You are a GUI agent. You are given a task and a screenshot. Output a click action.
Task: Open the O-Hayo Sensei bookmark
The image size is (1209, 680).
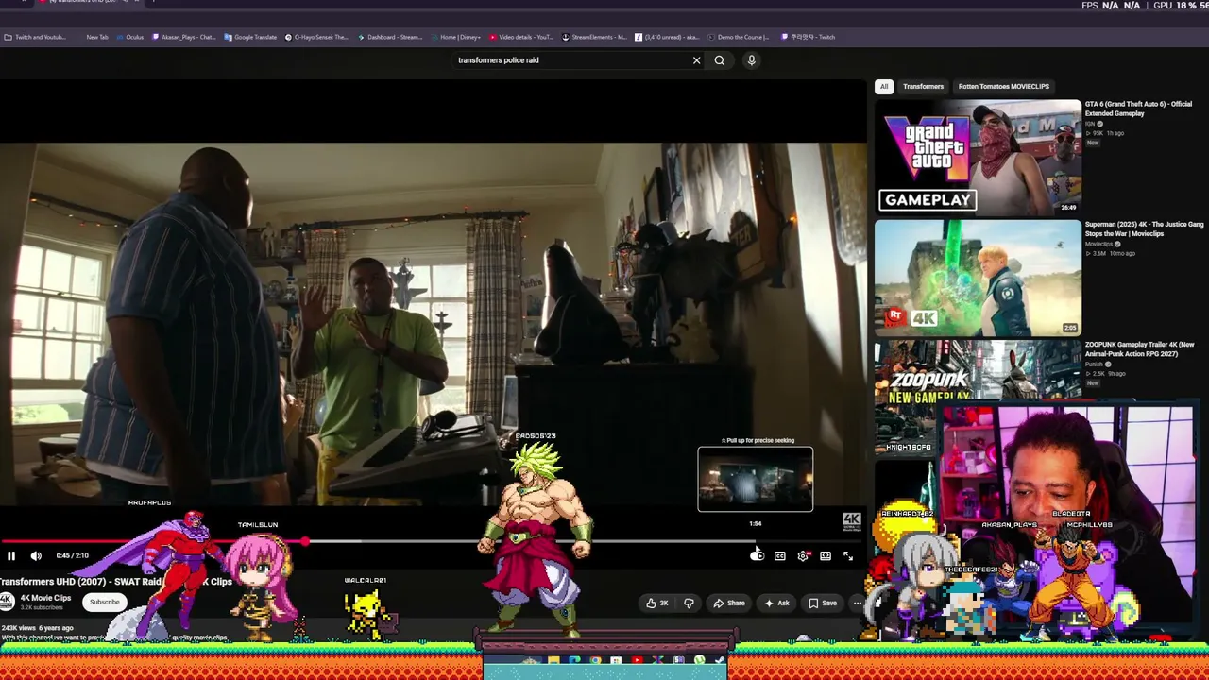316,38
